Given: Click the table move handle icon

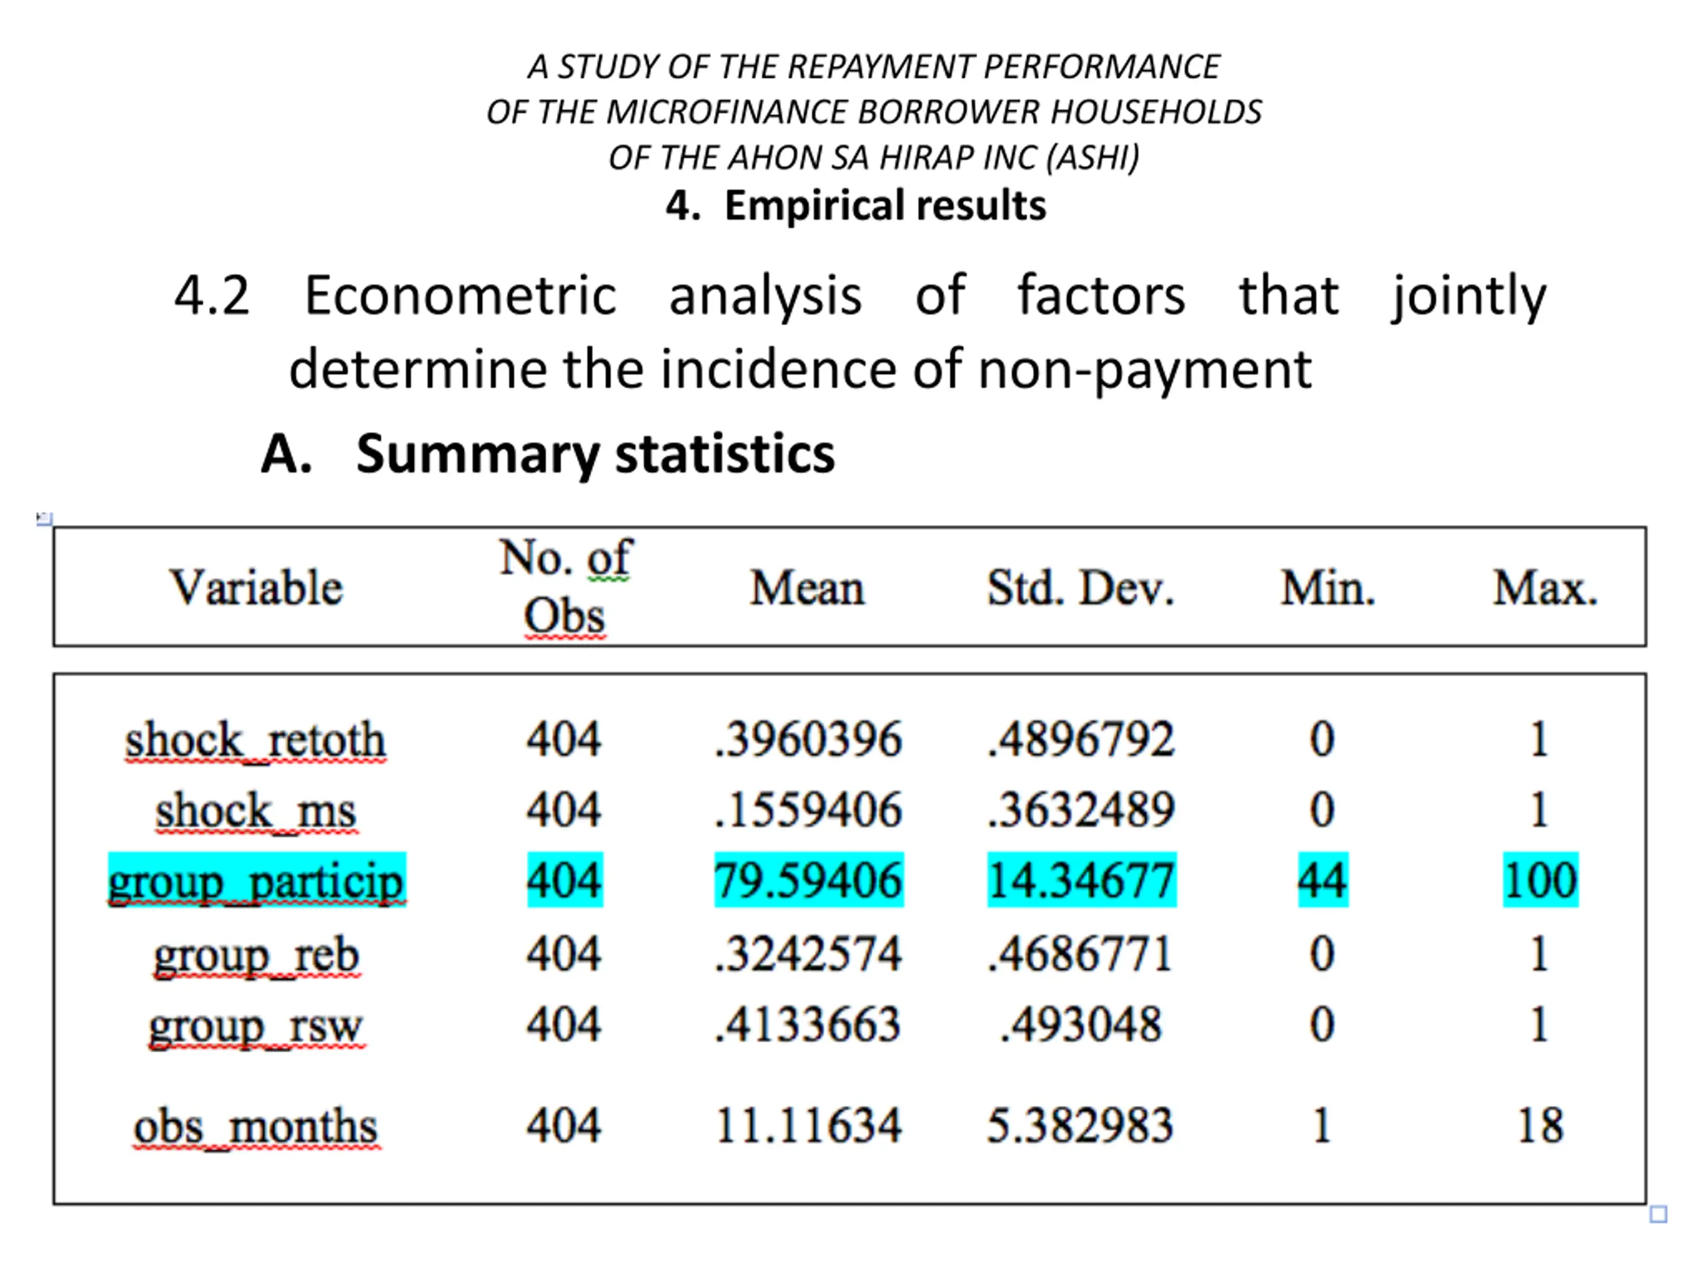Looking at the screenshot, I should 45,519.
